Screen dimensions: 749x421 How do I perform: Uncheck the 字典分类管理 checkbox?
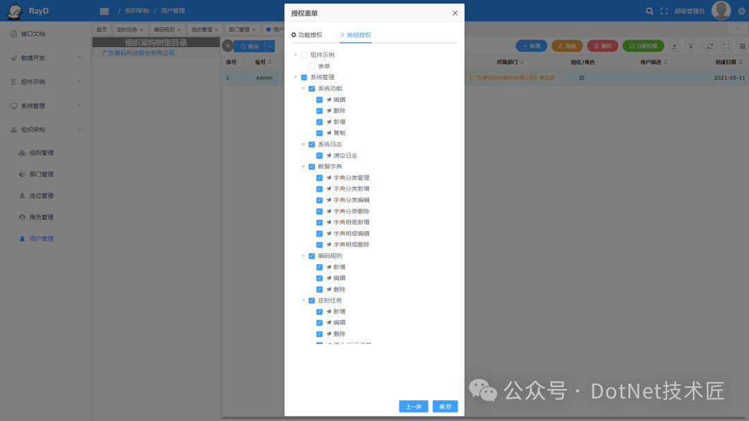pos(319,178)
